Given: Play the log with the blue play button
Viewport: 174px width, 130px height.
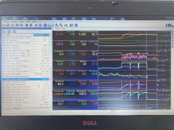Looking at the screenshot, I should pos(45,25).
